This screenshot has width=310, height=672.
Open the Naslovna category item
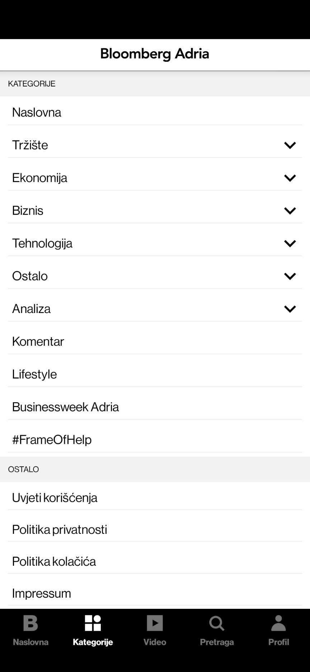[155, 112]
